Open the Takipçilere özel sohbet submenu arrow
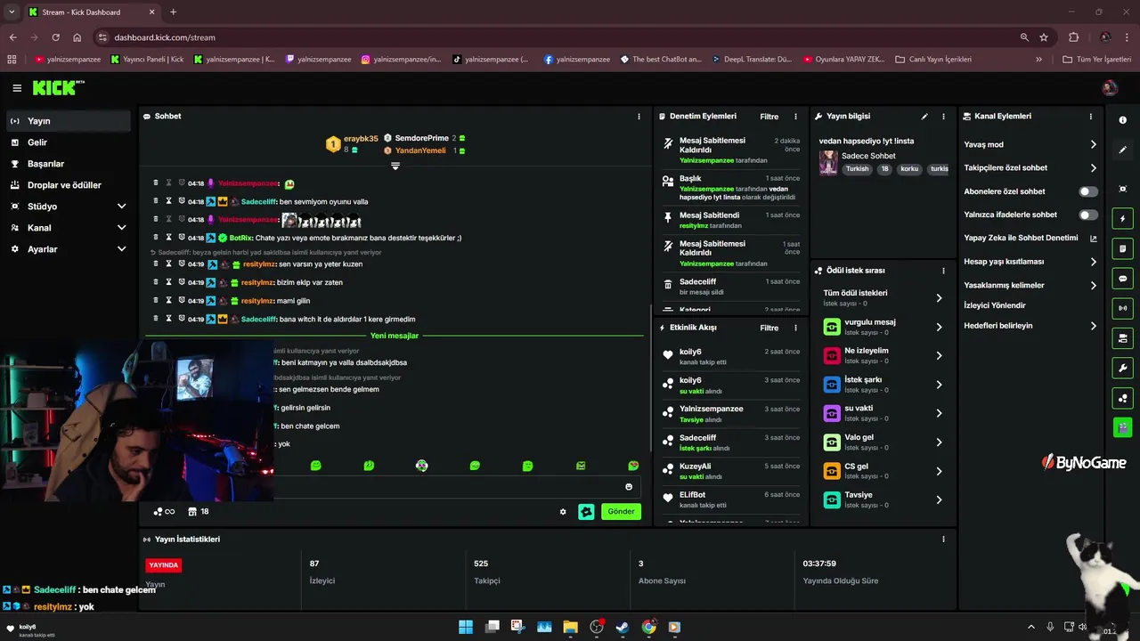The width and height of the screenshot is (1140, 641). (x=1094, y=167)
